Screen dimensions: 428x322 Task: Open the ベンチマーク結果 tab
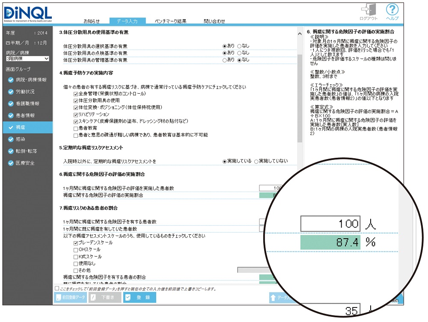click(x=171, y=21)
